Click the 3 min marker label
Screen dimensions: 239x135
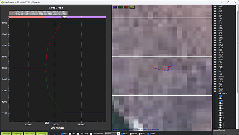64,17
